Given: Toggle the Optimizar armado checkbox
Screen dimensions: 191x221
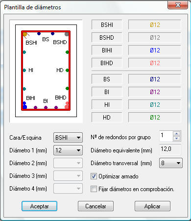Looking at the screenshot, I should tap(94, 176).
